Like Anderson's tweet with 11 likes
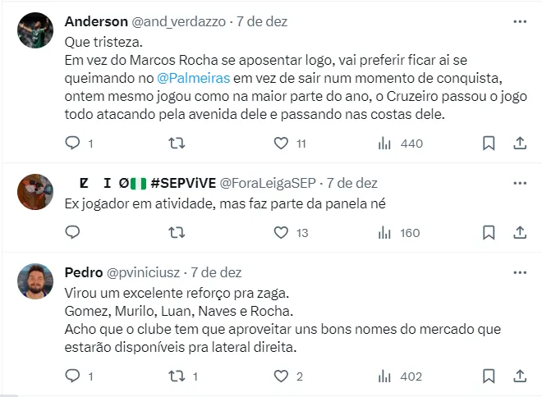 click(x=281, y=144)
